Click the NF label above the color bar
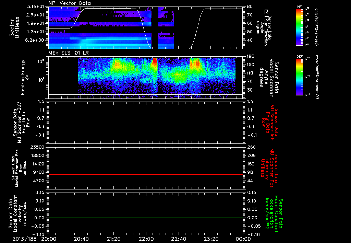The height and width of the screenshot is (243, 351). [x=299, y=7]
